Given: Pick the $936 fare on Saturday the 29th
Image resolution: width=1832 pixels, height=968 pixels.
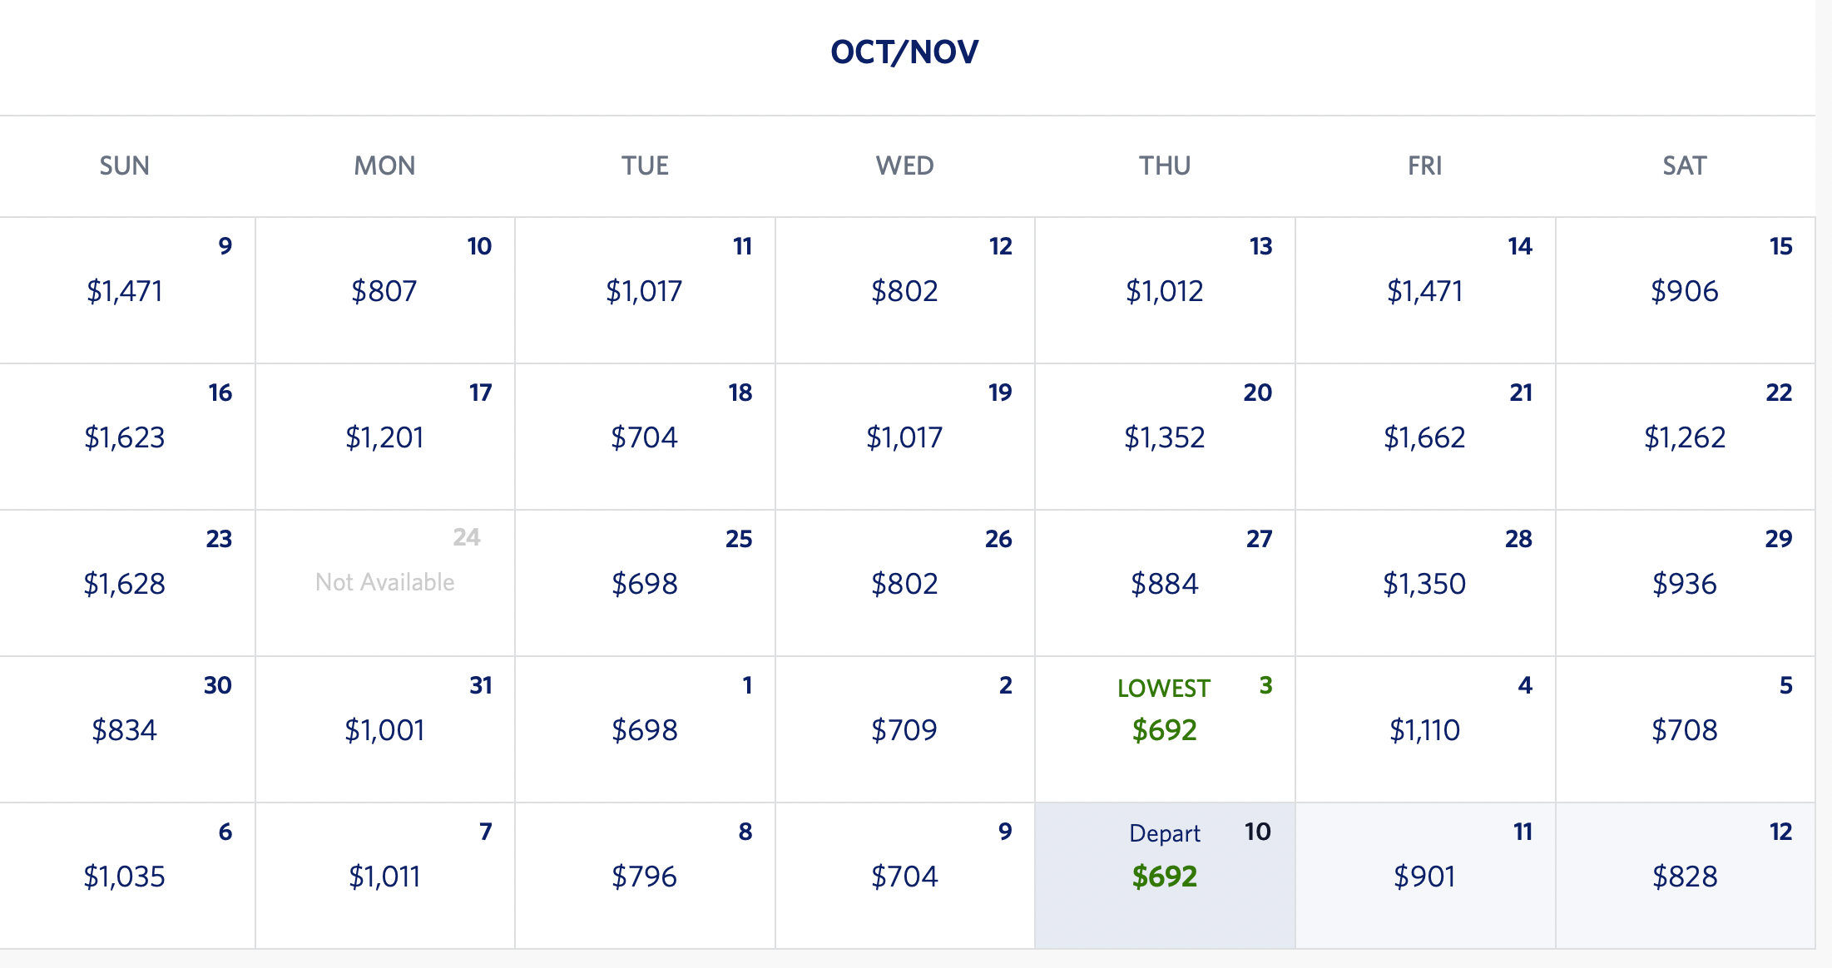Looking at the screenshot, I should [1684, 584].
